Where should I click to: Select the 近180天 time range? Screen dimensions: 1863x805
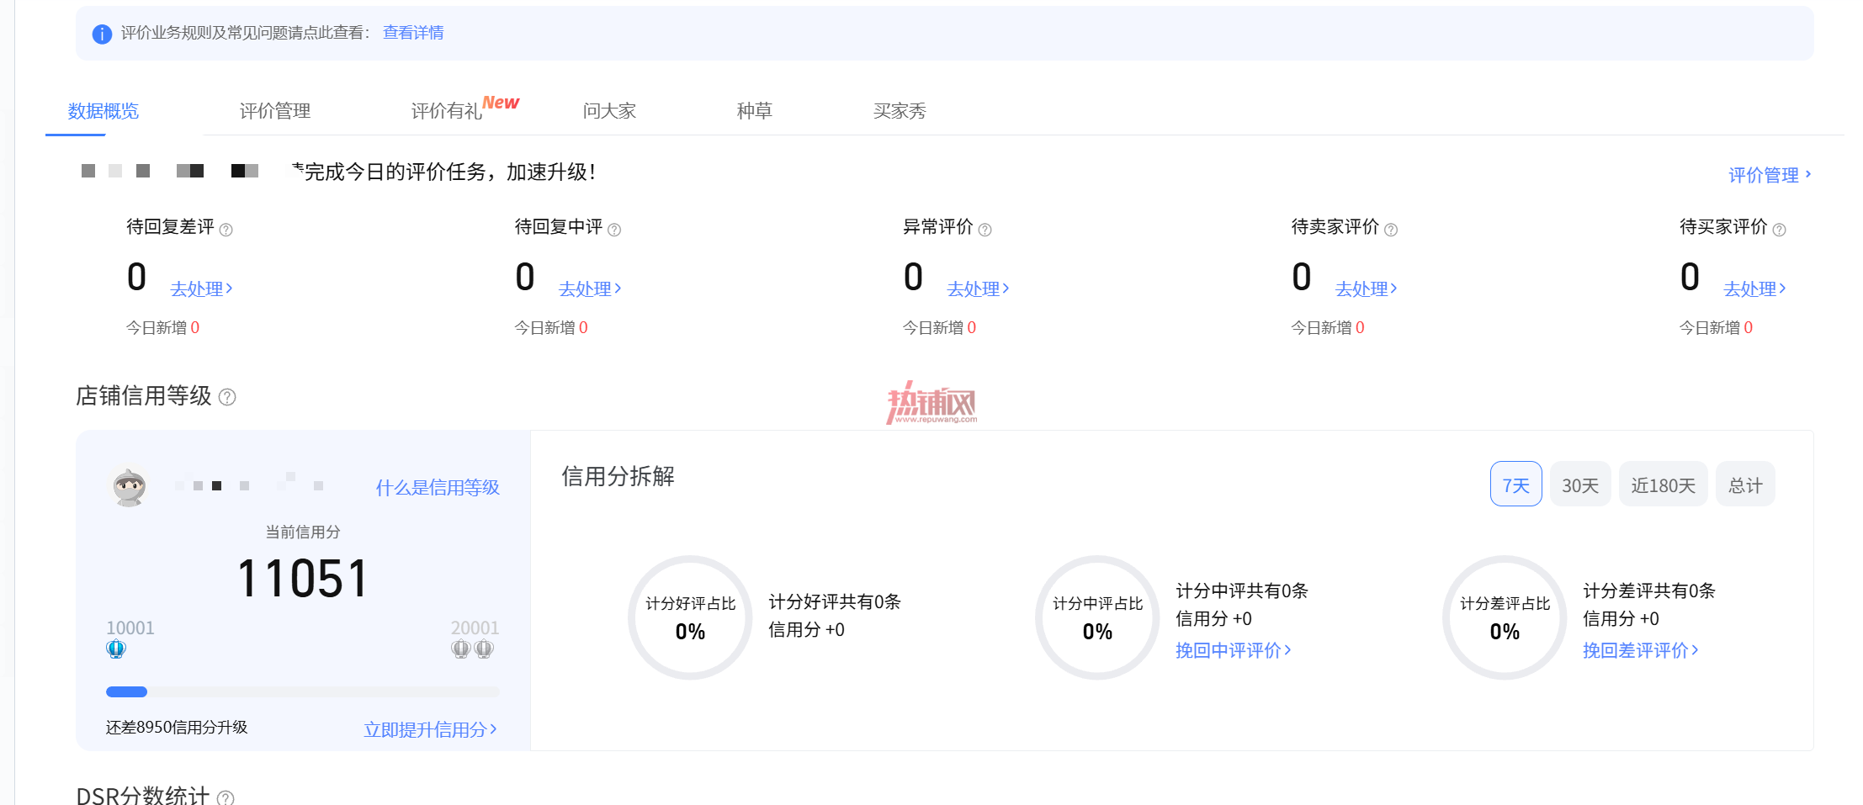(x=1663, y=485)
